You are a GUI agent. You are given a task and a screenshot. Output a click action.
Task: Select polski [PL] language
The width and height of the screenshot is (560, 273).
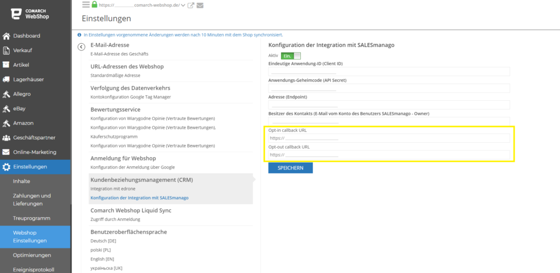point(101,250)
